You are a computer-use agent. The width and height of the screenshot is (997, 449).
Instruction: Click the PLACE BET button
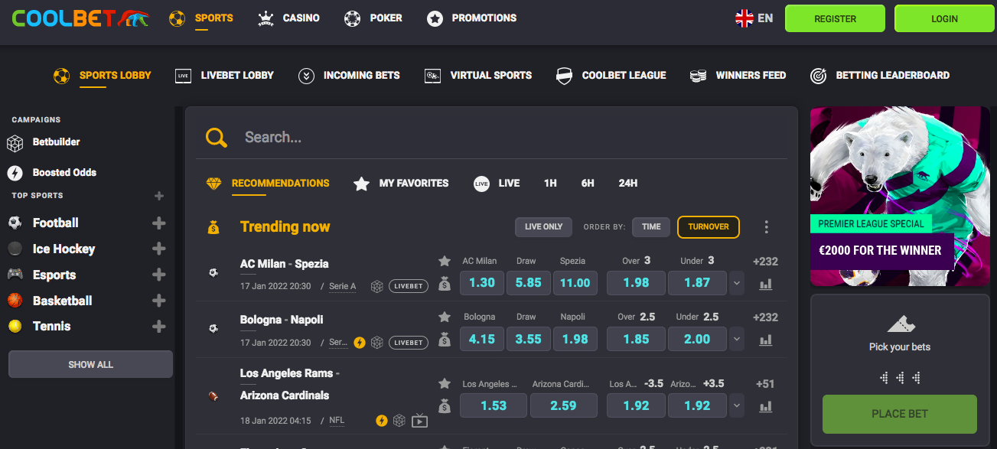point(900,414)
